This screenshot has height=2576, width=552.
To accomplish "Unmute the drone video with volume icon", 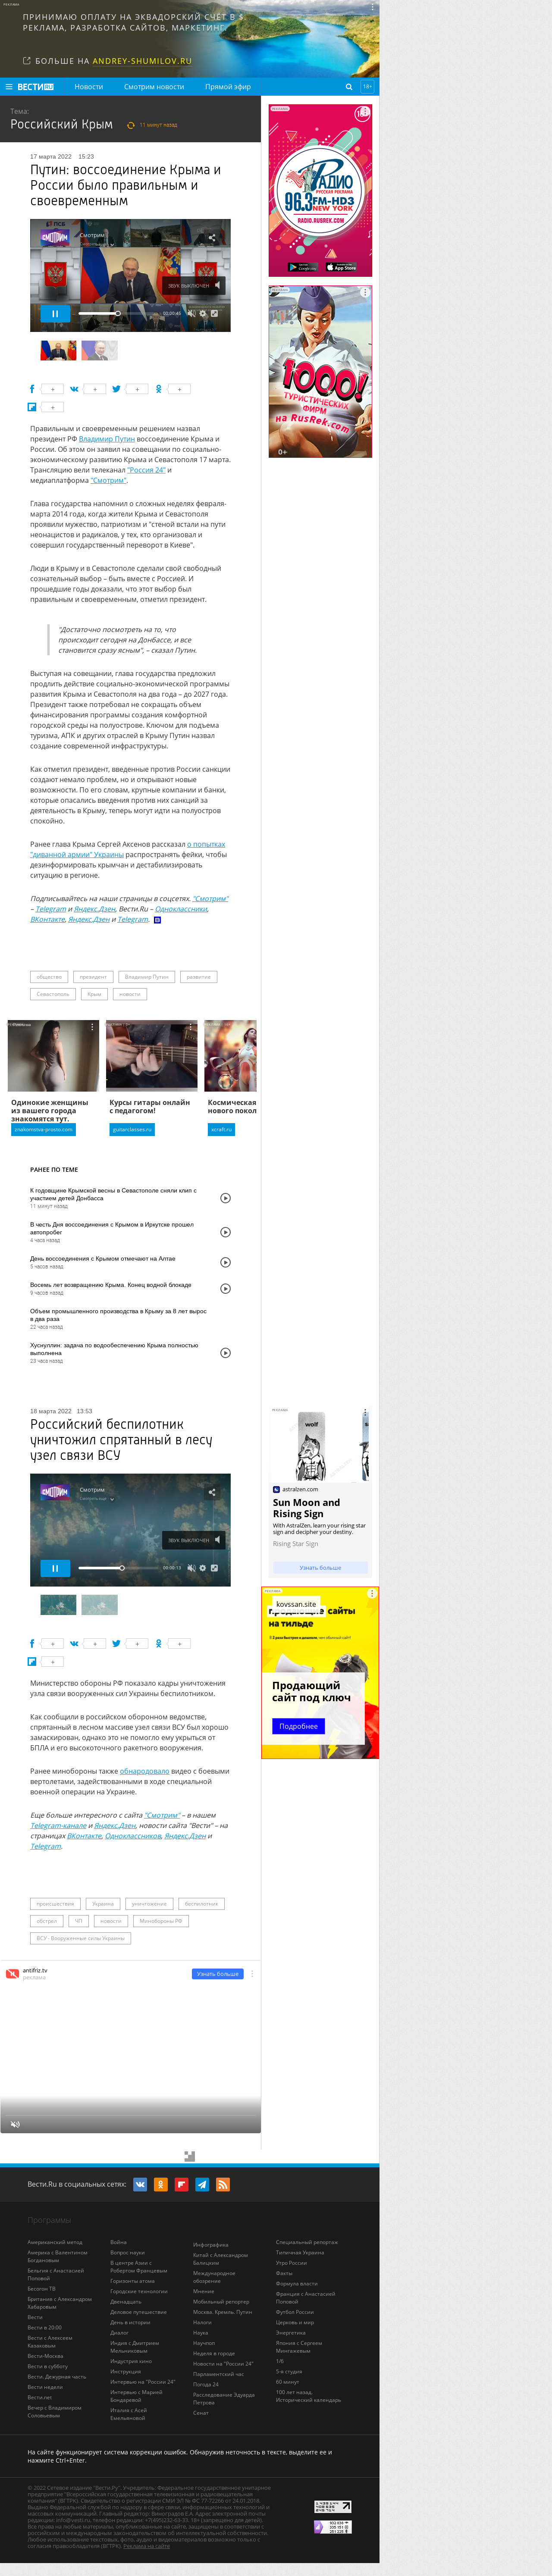I will pos(191,1568).
